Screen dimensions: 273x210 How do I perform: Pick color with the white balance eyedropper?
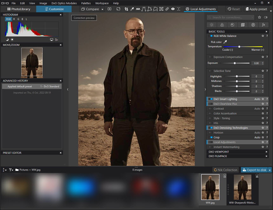tap(225, 42)
